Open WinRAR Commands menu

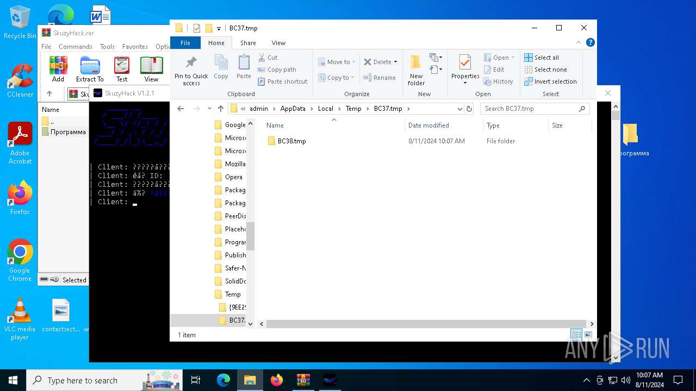76,47
